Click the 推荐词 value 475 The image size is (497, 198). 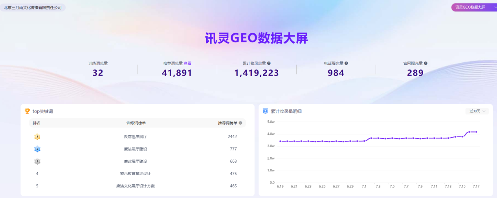point(233,174)
